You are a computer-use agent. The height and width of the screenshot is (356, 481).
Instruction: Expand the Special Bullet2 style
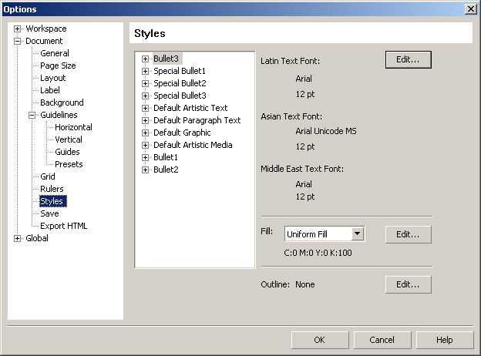[145, 83]
